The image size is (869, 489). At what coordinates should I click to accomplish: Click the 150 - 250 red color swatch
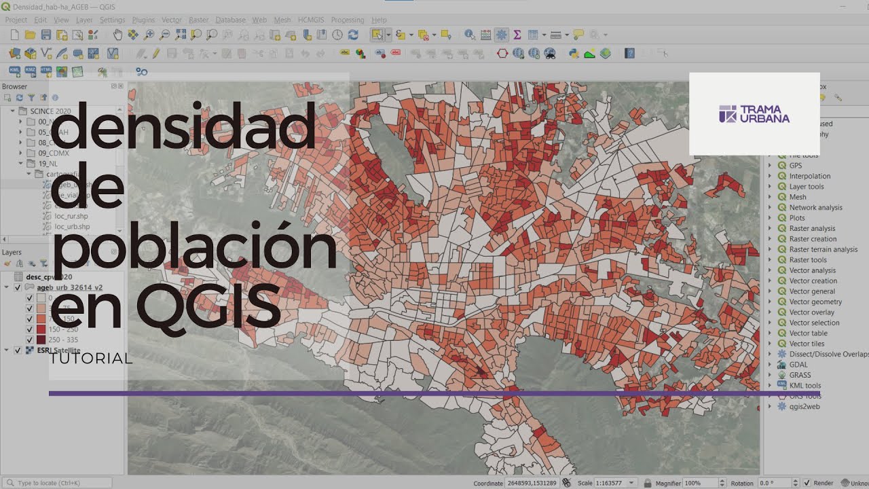pos(41,329)
